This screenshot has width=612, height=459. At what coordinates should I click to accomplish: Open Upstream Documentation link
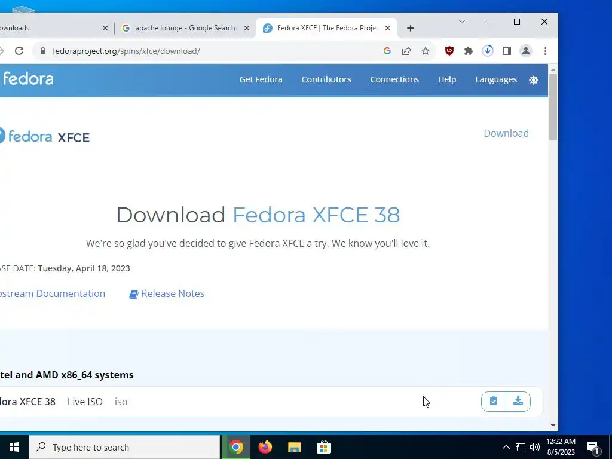[x=53, y=293]
